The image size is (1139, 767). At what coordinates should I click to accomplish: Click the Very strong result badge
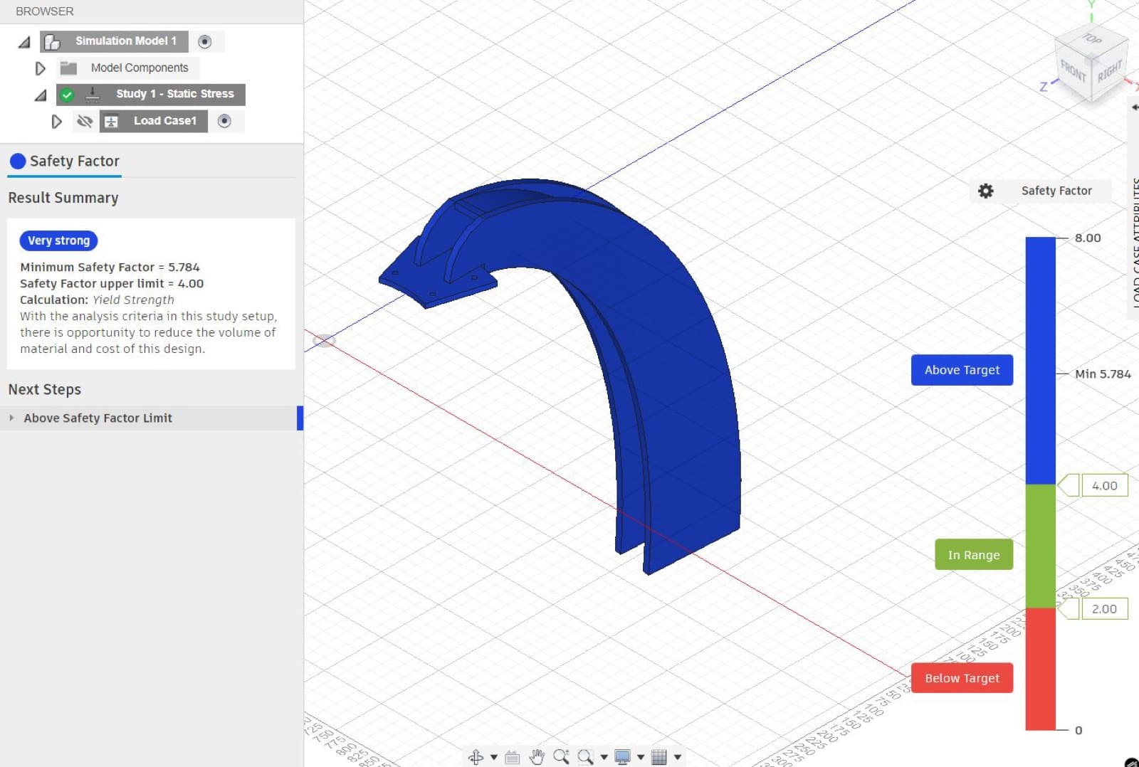[58, 240]
